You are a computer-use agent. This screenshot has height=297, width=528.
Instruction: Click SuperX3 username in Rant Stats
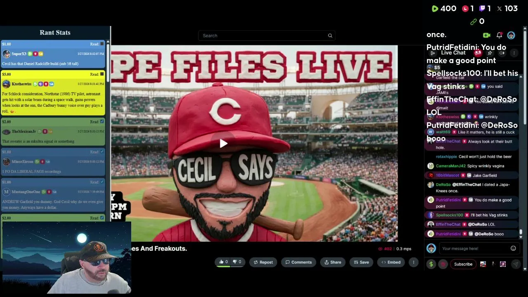point(19,54)
